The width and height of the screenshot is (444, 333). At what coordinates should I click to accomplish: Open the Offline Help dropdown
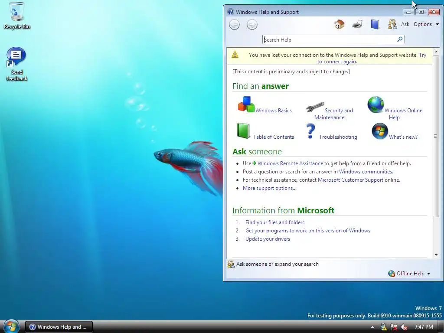413,274
